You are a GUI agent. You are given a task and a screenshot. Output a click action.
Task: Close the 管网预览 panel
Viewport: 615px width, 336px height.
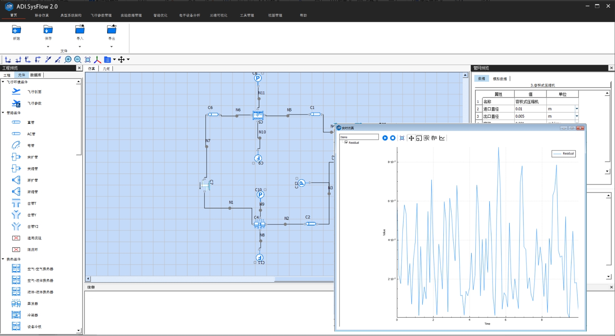[x=611, y=68]
